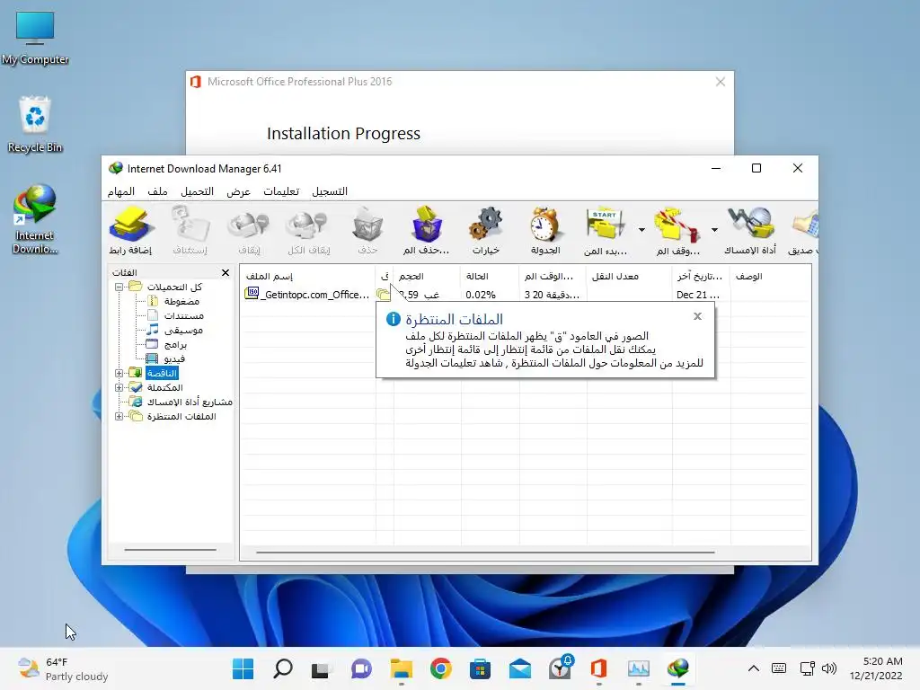Sort by Time left column header
Viewport: 920px width, 690px height.
(553, 277)
